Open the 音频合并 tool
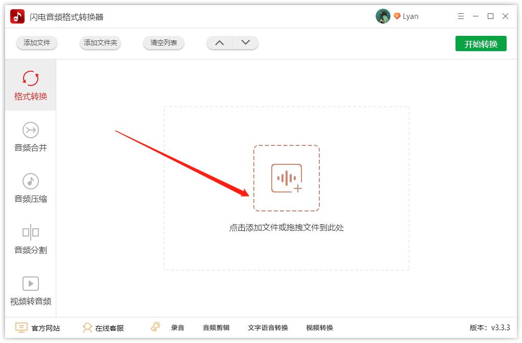Viewport: 522px width, 343px height. [30, 136]
